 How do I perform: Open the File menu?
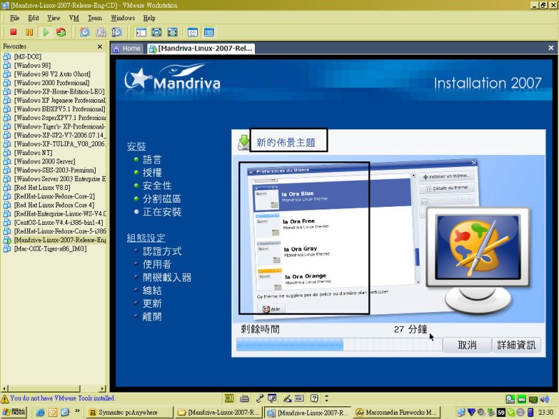pyautogui.click(x=15, y=18)
